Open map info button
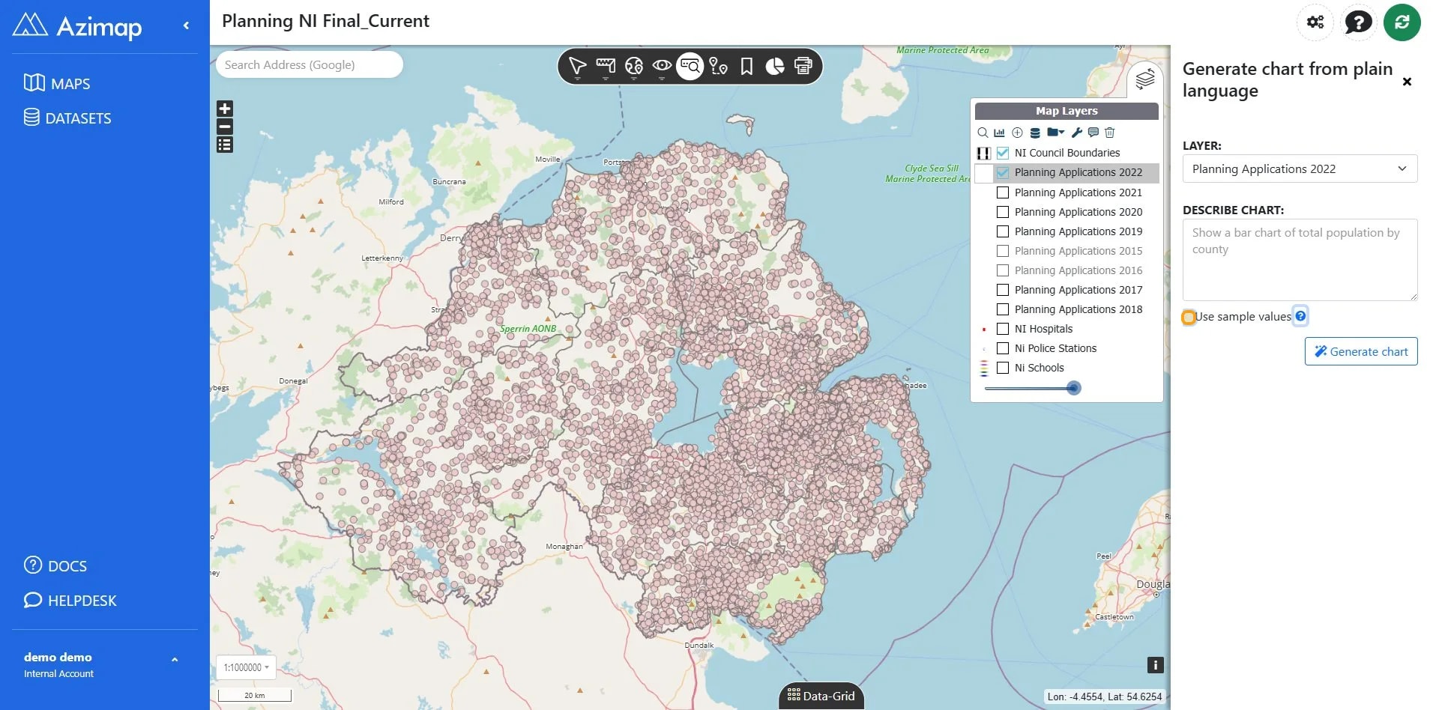 [x=1156, y=665]
